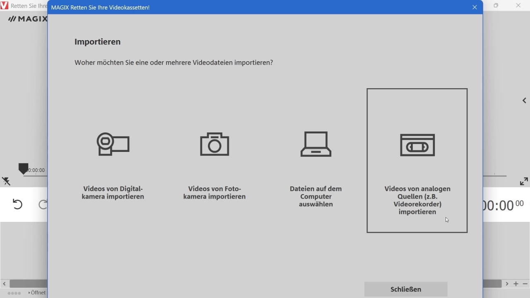Viewport: 530px width, 298px height.
Task: Toggle the crossed-out flash icon in main window
Action: coord(6,181)
